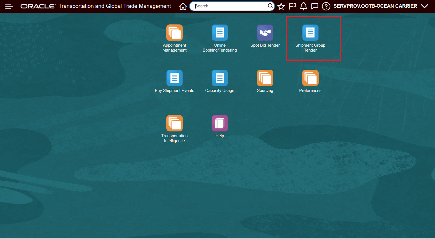Screen dimensions: 435x239
Task: Go to Home via house icon
Action: click(x=183, y=6)
